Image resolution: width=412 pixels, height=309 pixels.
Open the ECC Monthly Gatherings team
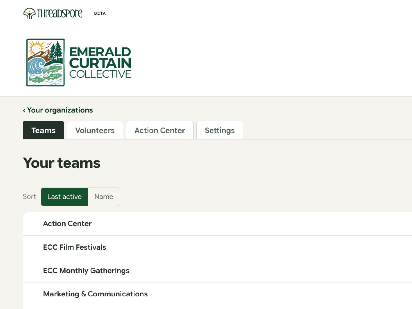pos(217,271)
